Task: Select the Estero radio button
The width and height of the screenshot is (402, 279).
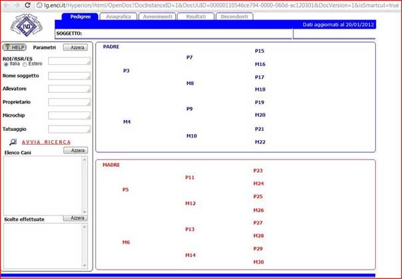Action: click(25, 65)
